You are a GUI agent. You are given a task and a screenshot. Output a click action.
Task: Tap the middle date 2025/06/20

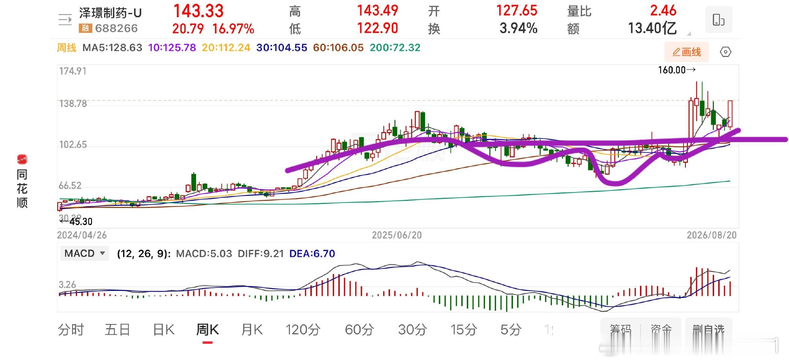pyautogui.click(x=397, y=235)
